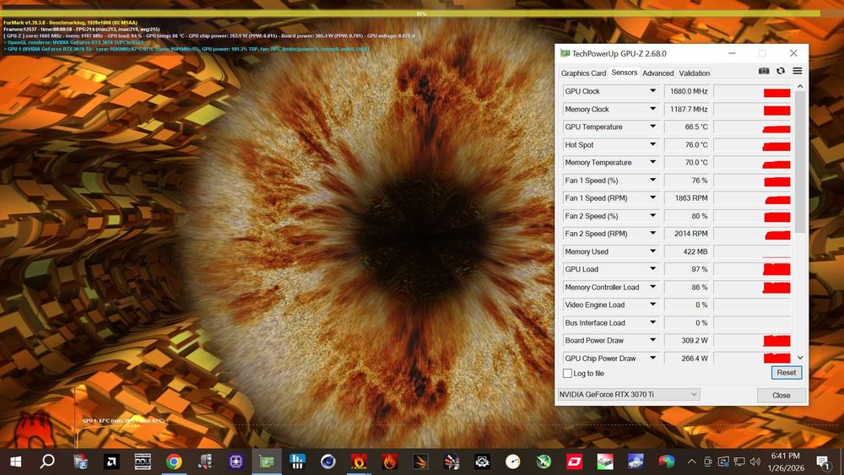The width and height of the screenshot is (844, 475).
Task: Click the sensor list scroll up arrow
Action: point(800,86)
